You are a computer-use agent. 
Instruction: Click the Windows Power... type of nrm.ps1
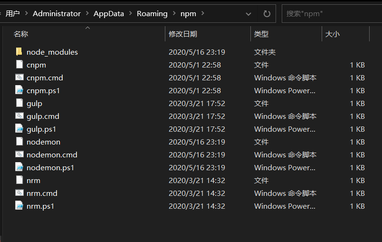point(285,206)
